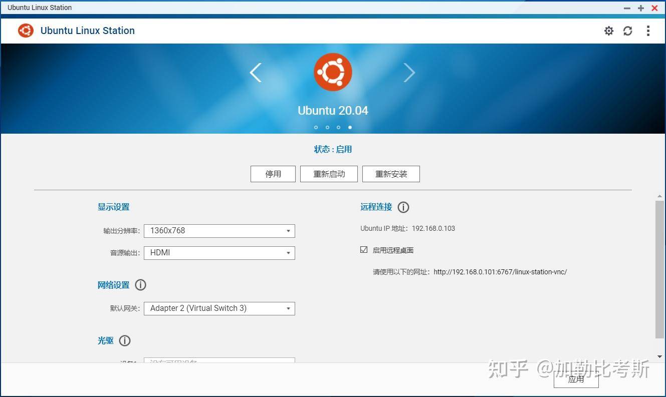Minimize the Ubuntu Linux Station window

[x=627, y=8]
